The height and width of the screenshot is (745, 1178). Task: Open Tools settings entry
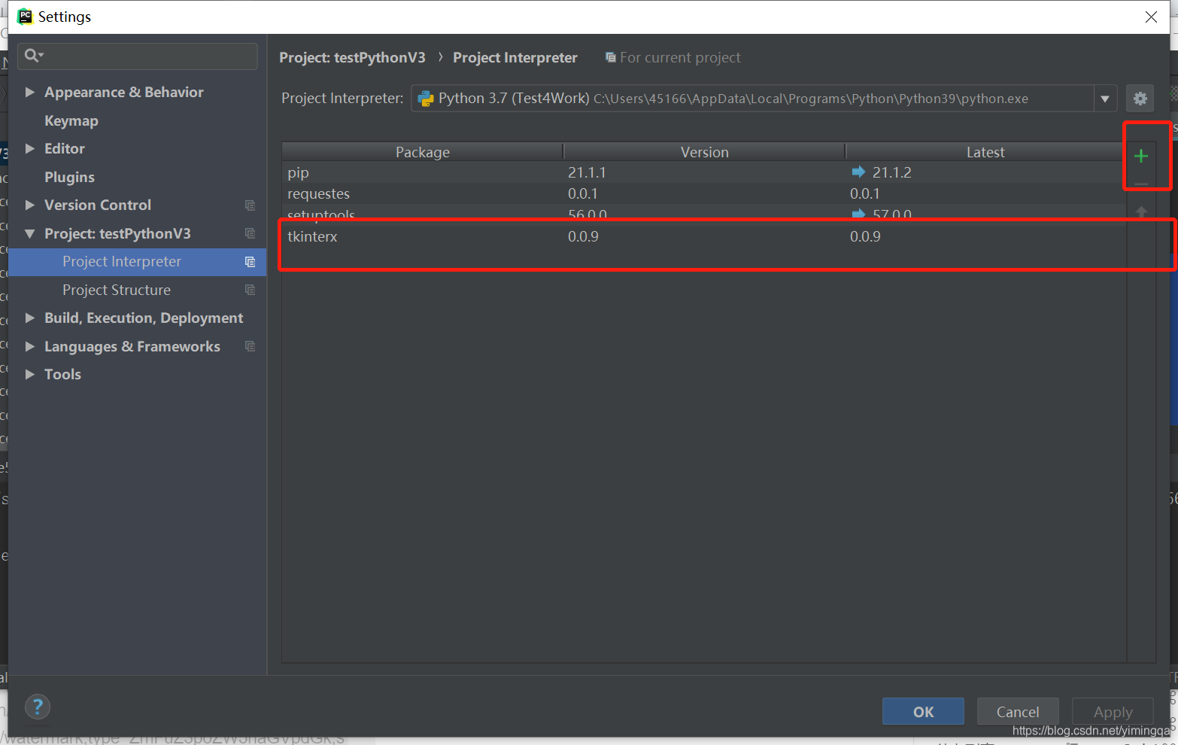(x=62, y=374)
